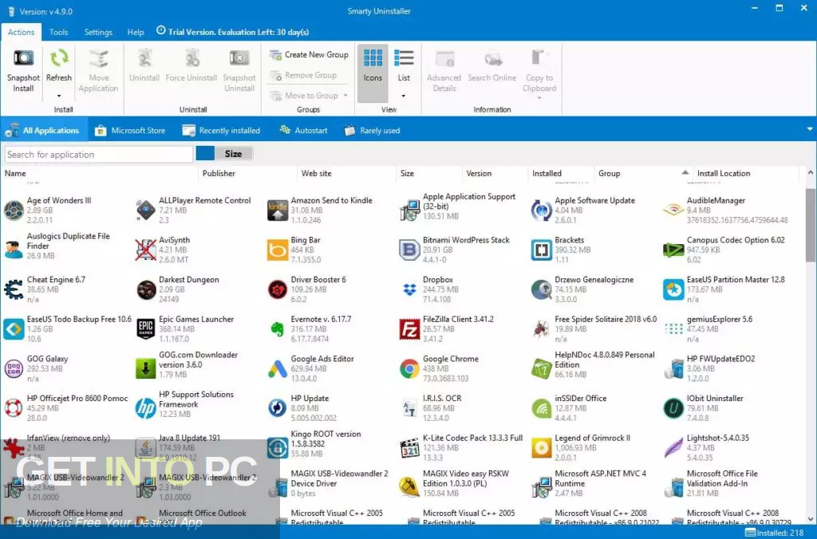
Task: Show the Recently installed category
Action: [222, 130]
